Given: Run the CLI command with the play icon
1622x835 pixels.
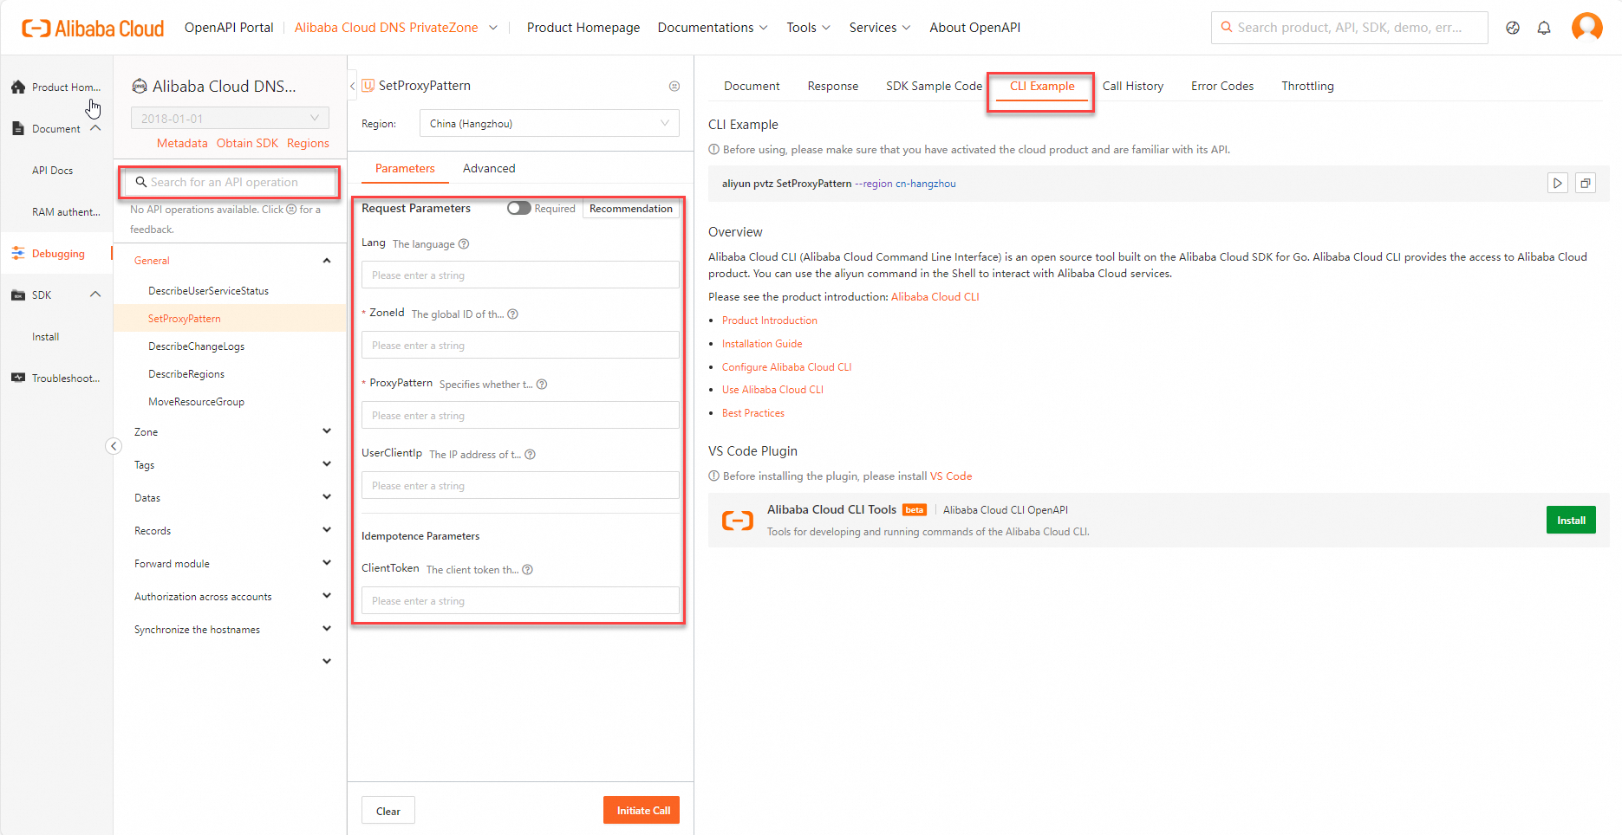Looking at the screenshot, I should (x=1558, y=183).
